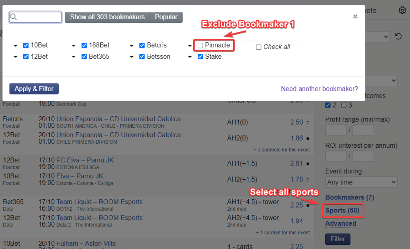Screen dimensions: 410x249
Task: Open 12Bet Union Espanola – CD Universidad Catolica
Action: pos(118,135)
